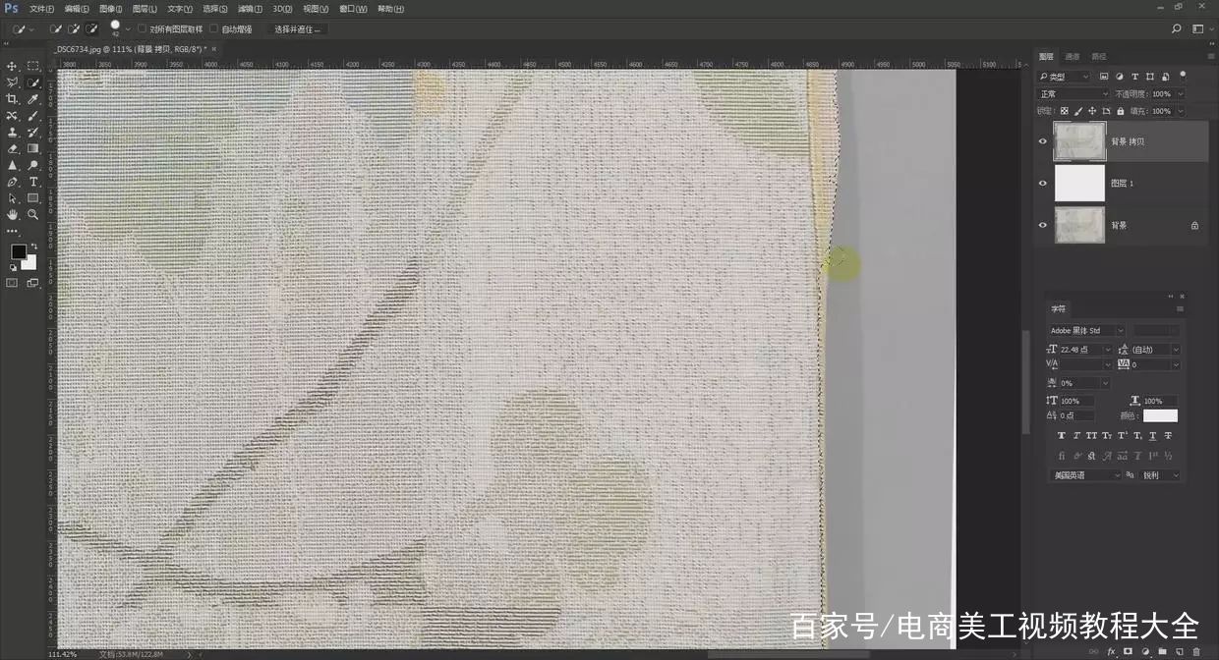Add a layer mask icon
1219x660 pixels.
click(1128, 651)
